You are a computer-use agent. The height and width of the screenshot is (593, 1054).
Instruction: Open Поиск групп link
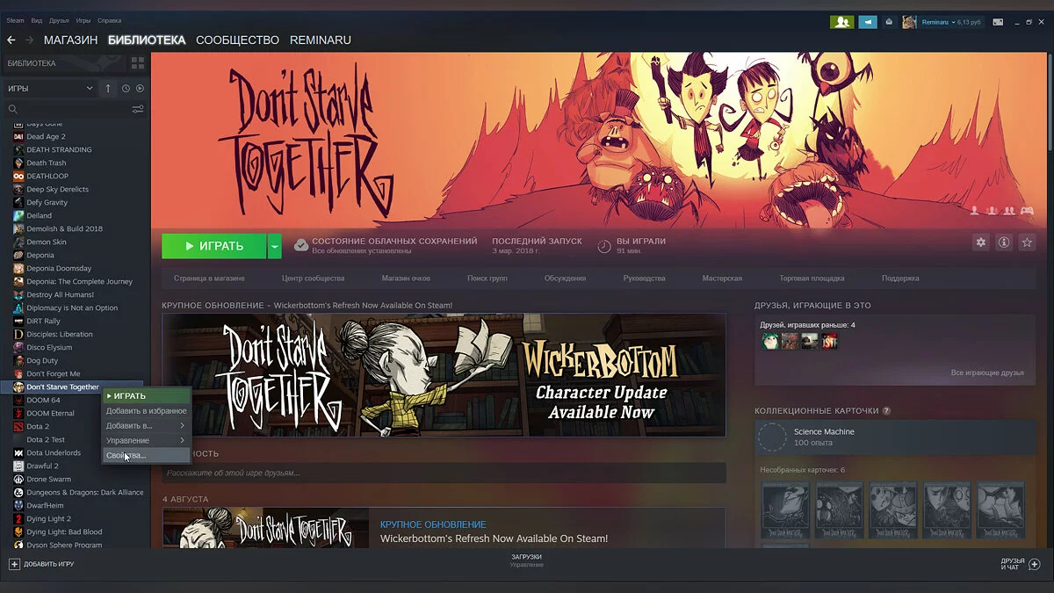point(487,278)
